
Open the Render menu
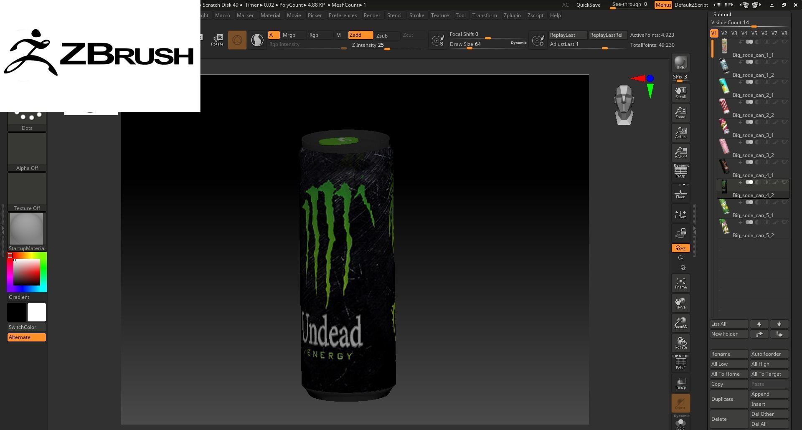pyautogui.click(x=372, y=15)
